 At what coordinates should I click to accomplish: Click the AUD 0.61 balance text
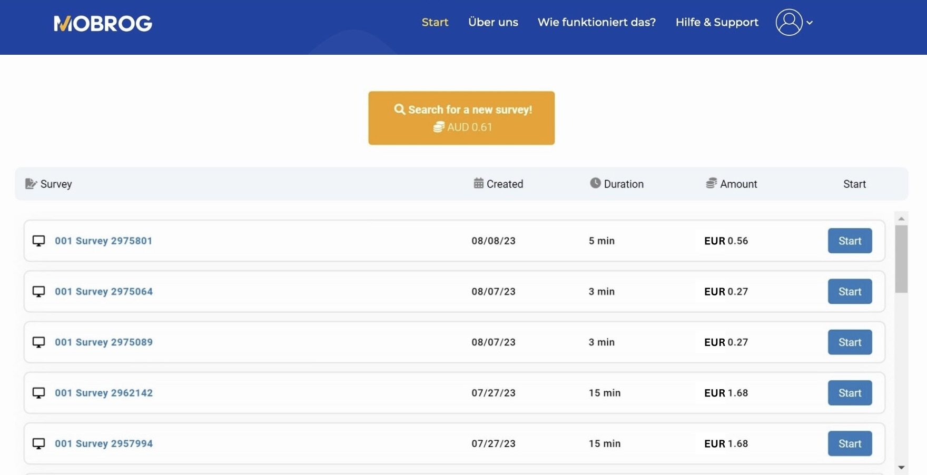tap(469, 127)
